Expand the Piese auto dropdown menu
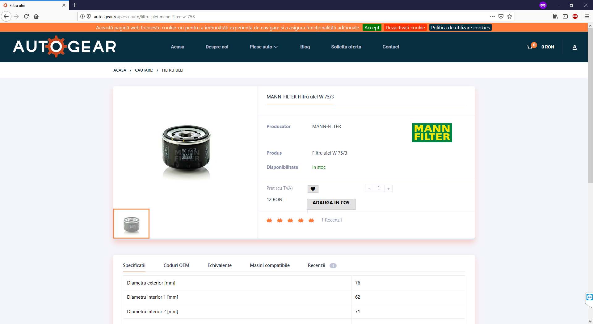Viewport: 593px width, 324px height. [263, 47]
